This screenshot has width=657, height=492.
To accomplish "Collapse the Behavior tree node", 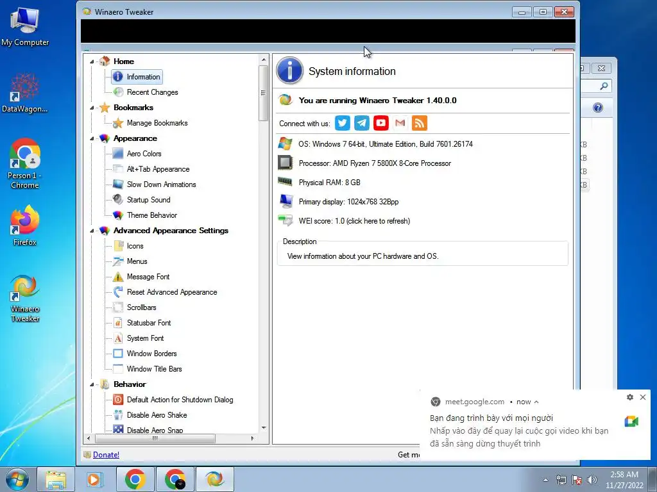I will tap(92, 384).
